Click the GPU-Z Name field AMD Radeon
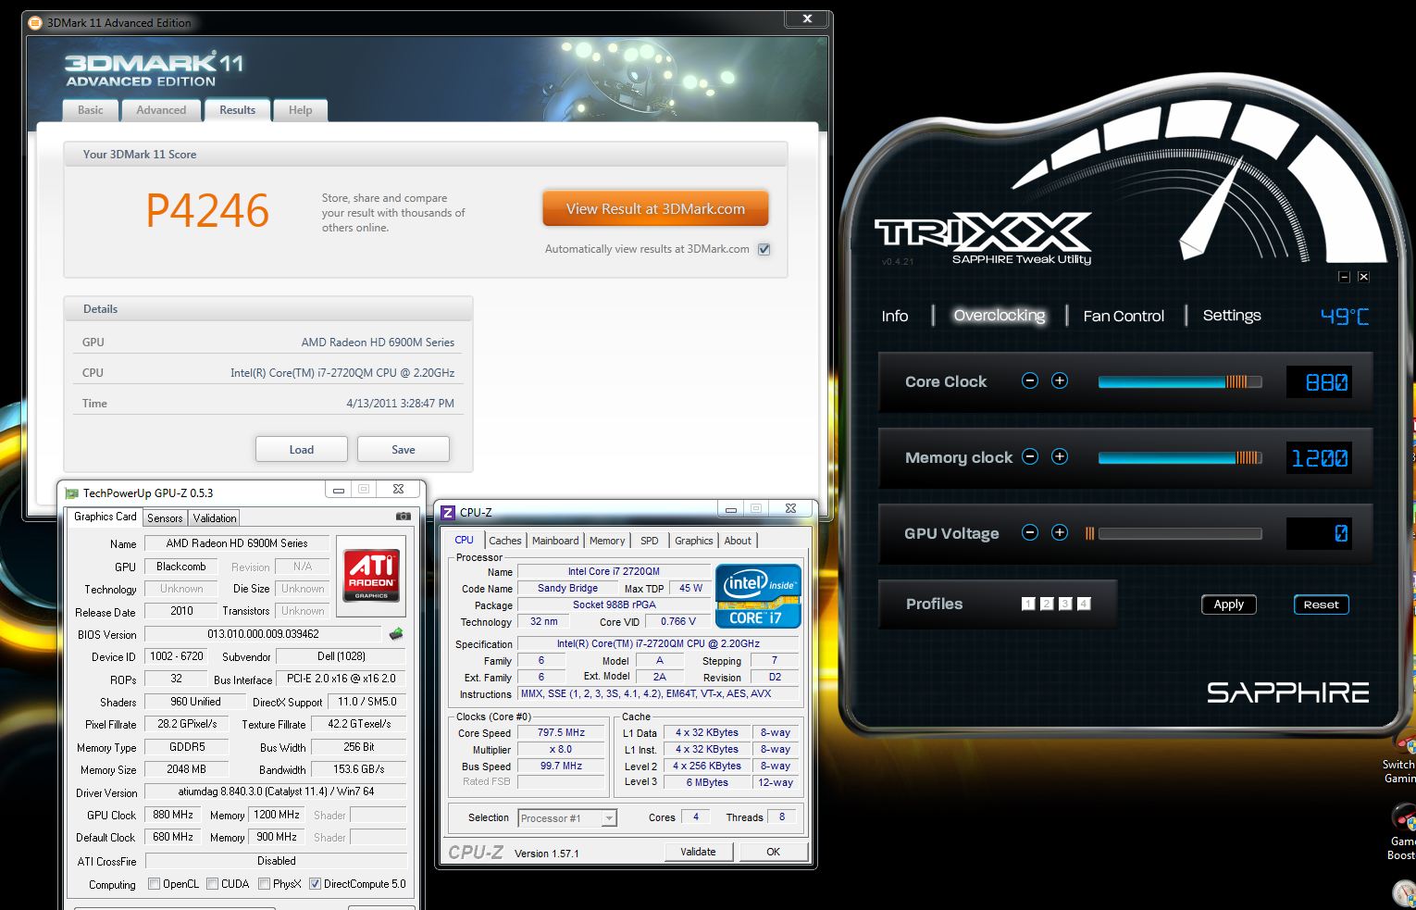This screenshot has height=910, width=1416. pyautogui.click(x=237, y=543)
